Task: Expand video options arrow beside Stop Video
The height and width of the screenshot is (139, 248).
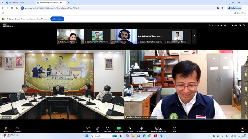Action: click(22, 127)
